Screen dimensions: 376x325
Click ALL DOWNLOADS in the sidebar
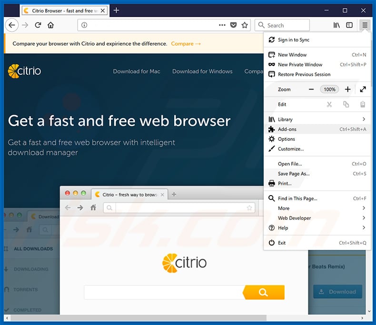33,249
